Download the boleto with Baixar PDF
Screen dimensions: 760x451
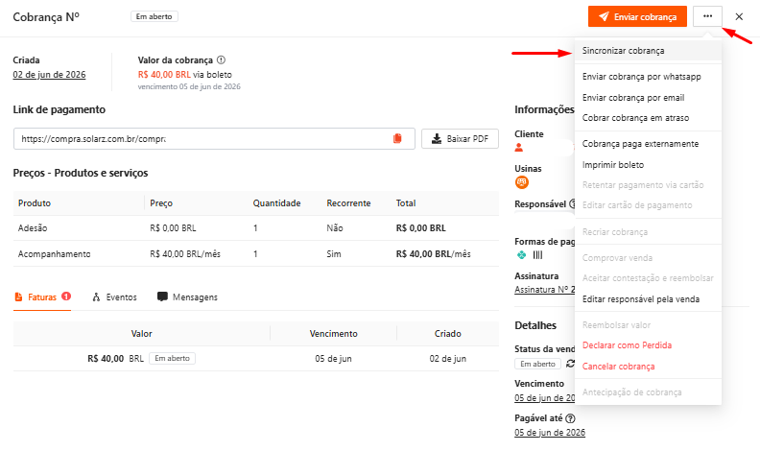click(460, 138)
